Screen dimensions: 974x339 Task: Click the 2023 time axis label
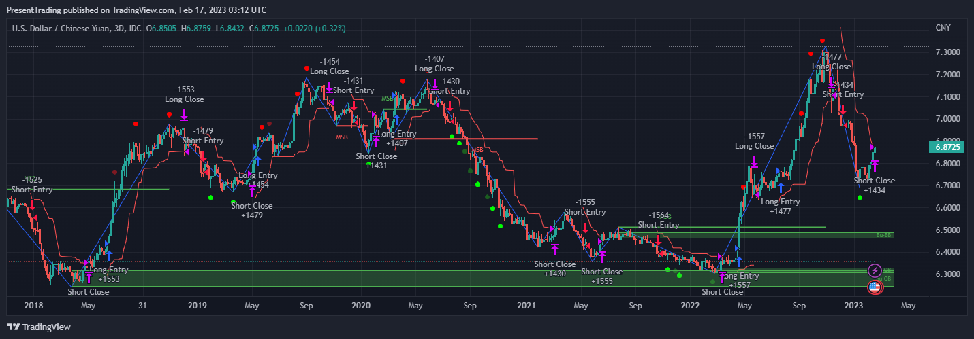853,306
